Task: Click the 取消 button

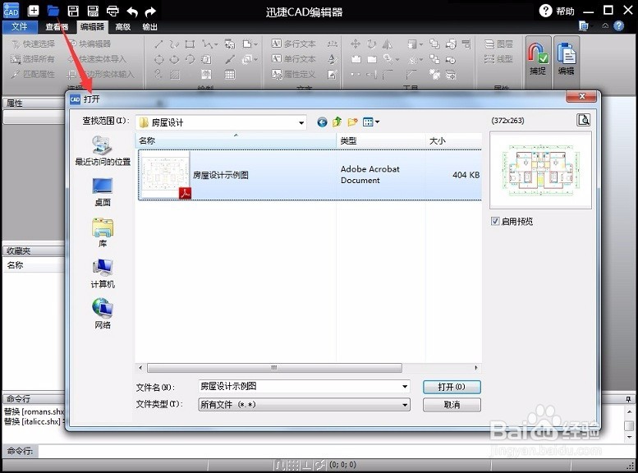Action: [x=452, y=405]
